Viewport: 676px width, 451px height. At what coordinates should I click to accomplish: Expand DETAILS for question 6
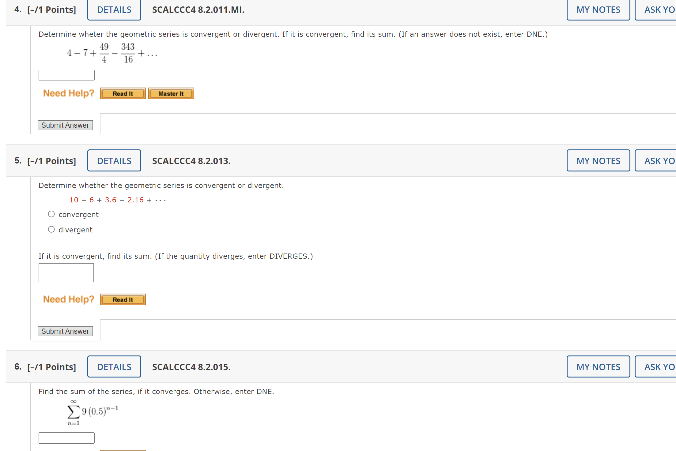click(x=114, y=367)
